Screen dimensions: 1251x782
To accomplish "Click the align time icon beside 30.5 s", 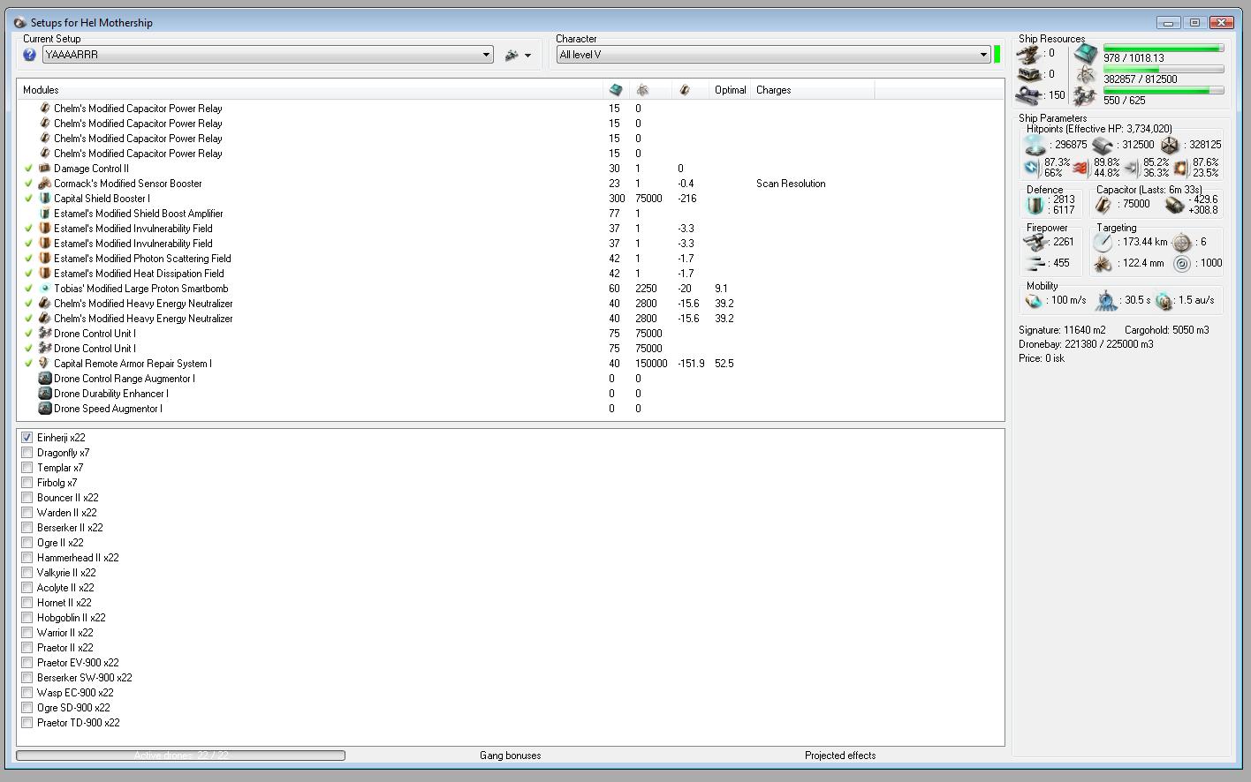I will pyautogui.click(x=1106, y=301).
